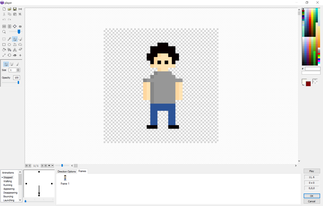Open the Options icon beside Save
323x206 pixels.
point(20,9)
